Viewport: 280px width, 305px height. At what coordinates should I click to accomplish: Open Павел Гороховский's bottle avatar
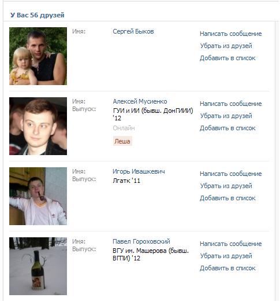tap(38, 266)
